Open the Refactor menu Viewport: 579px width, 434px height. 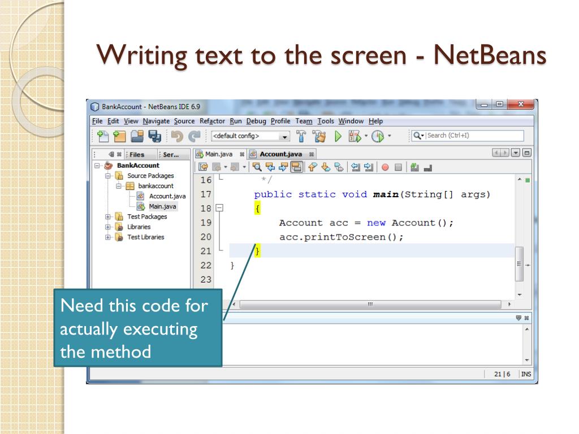pyautogui.click(x=212, y=121)
